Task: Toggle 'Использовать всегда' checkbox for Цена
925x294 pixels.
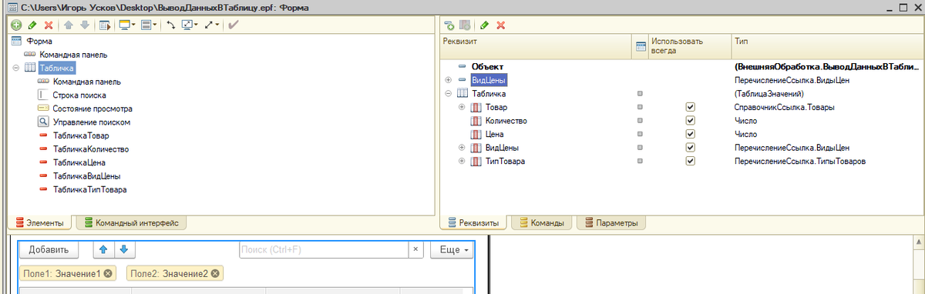Action: pyautogui.click(x=690, y=134)
